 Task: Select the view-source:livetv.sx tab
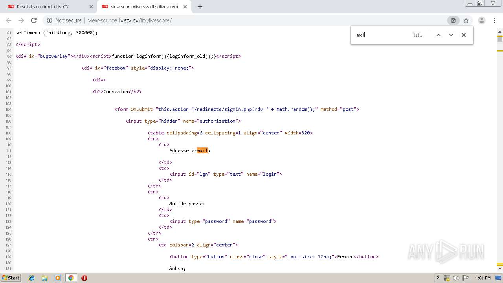(144, 7)
